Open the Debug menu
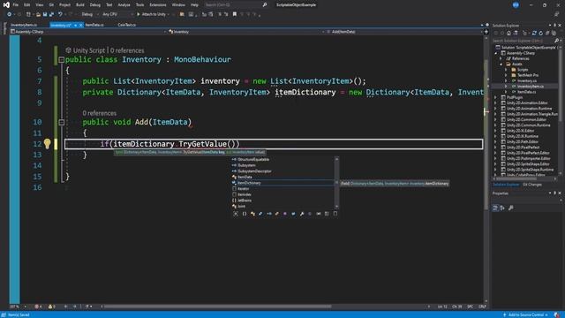 click(95, 5)
